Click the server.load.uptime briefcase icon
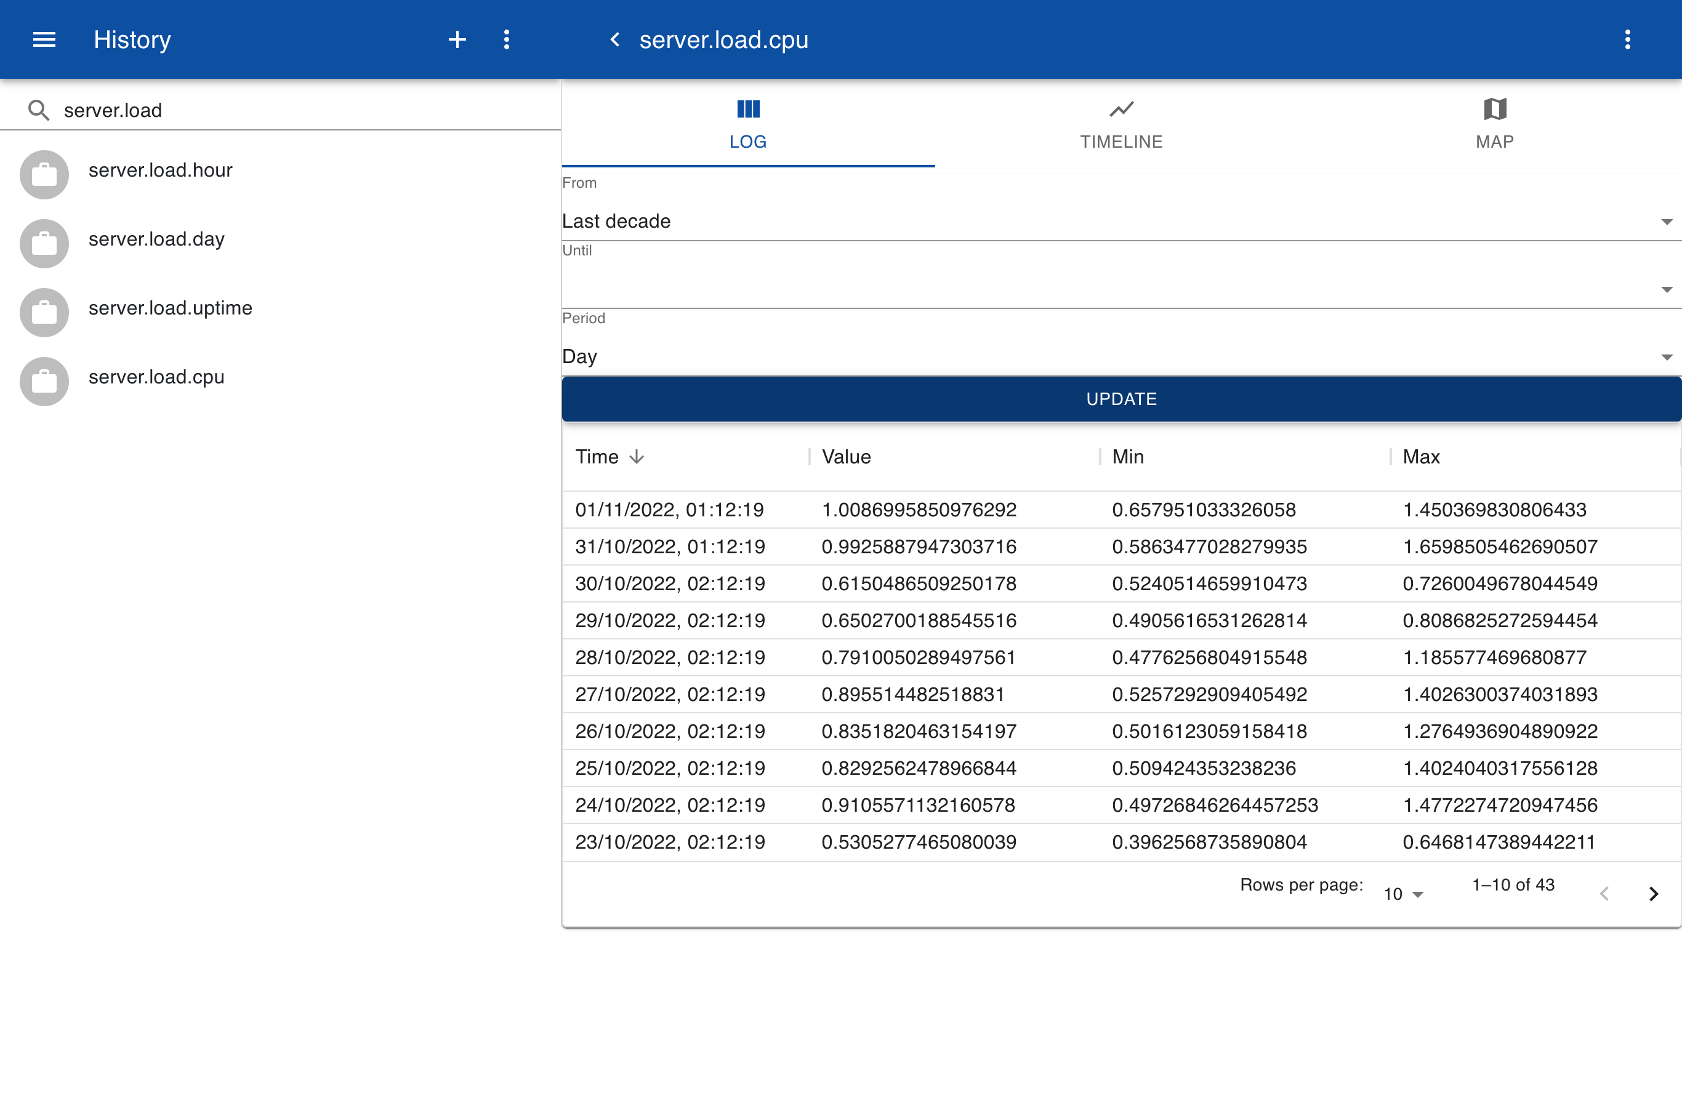Screen dimensions: 1682x1109 coord(44,312)
